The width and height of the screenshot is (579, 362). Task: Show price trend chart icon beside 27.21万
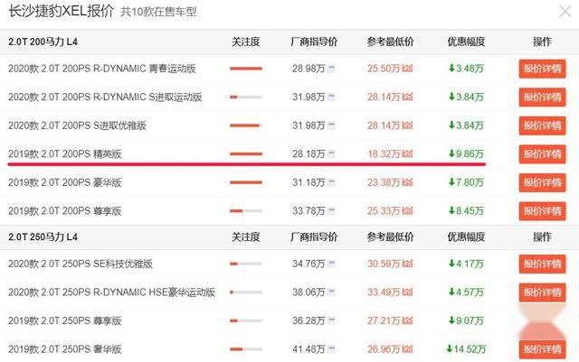pyautogui.click(x=408, y=320)
